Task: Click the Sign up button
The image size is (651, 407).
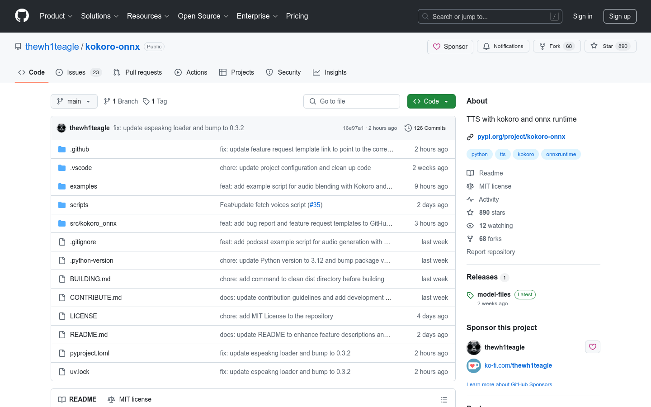Action: click(x=619, y=16)
